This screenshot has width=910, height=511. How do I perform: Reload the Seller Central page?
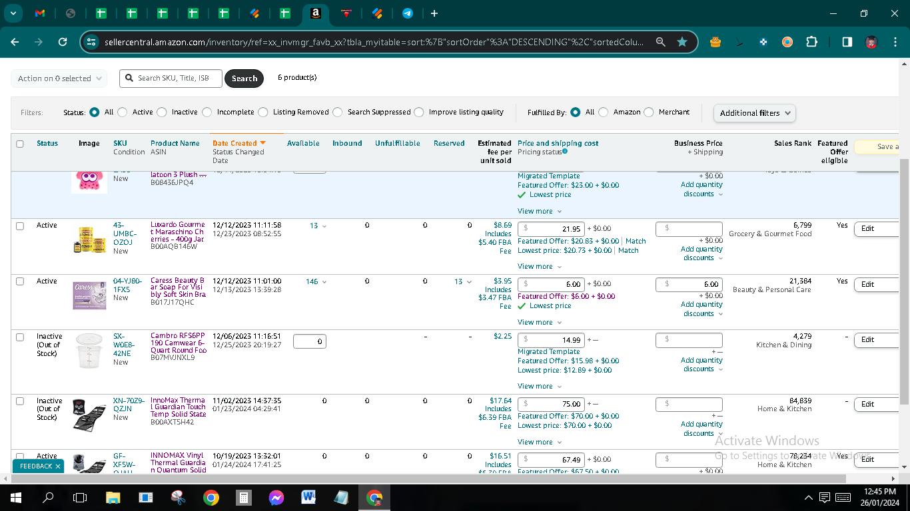click(x=63, y=42)
